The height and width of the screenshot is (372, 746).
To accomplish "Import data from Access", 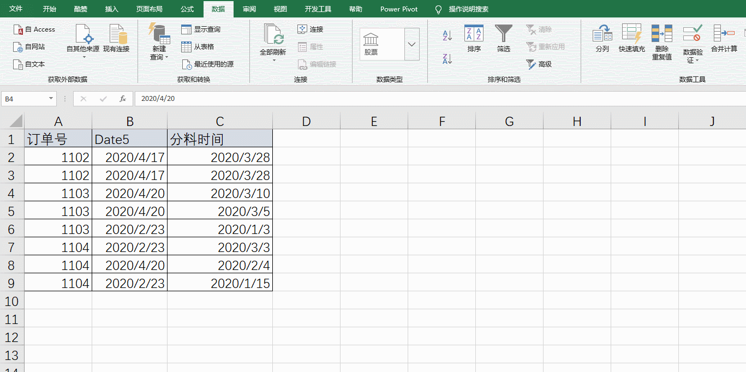I will coord(34,29).
